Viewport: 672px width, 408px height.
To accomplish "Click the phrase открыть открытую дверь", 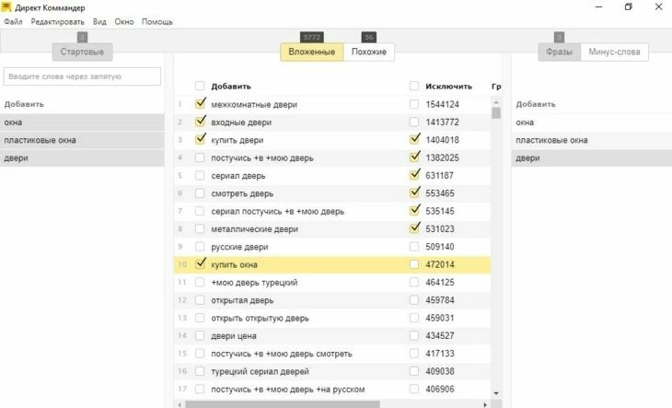I will (260, 318).
